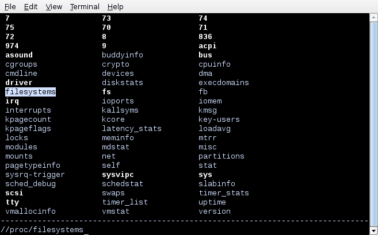Click the scrollbar up arrow
378x235 pixels.
pyautogui.click(x=373, y=18)
